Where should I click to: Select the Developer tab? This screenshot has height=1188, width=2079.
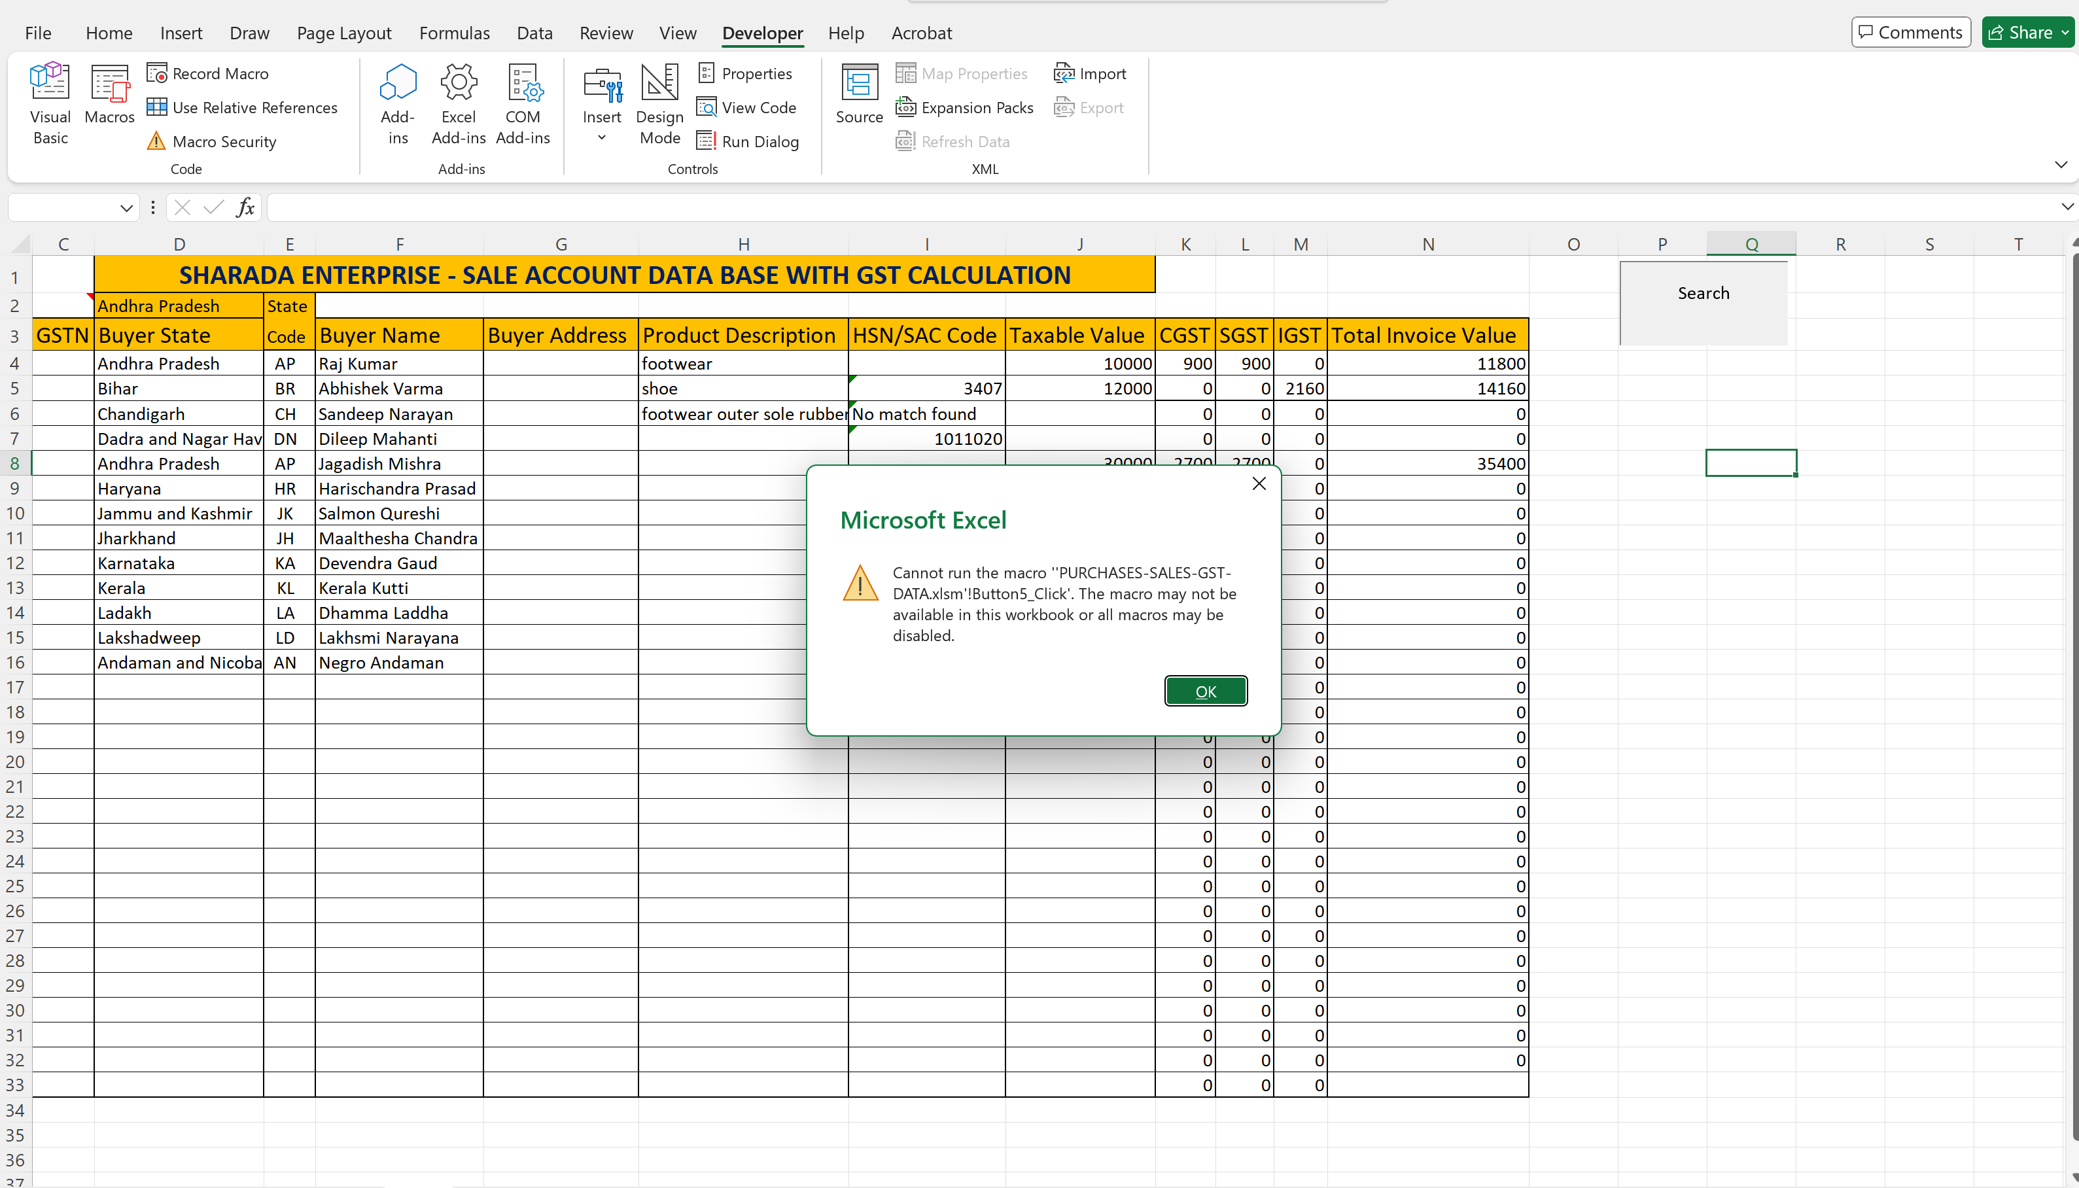coord(762,33)
